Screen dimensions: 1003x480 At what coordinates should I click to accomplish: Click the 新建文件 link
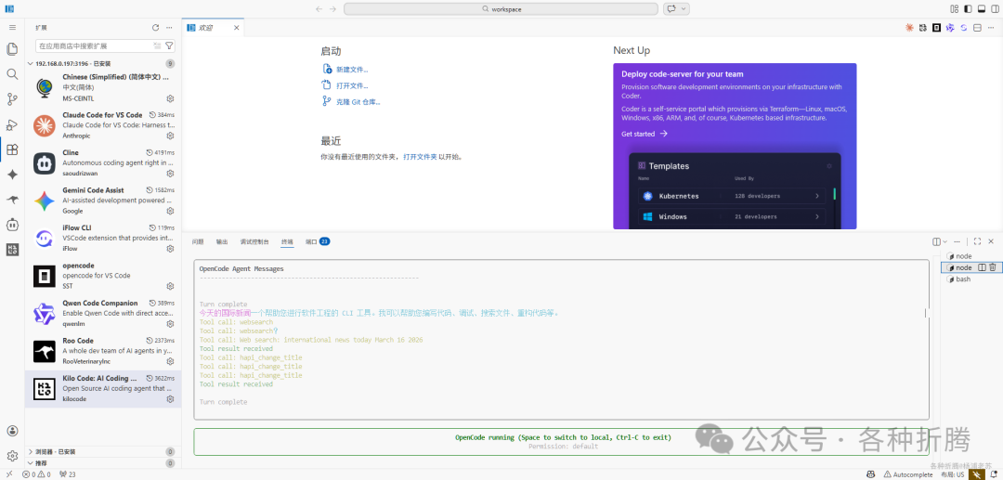(352, 70)
